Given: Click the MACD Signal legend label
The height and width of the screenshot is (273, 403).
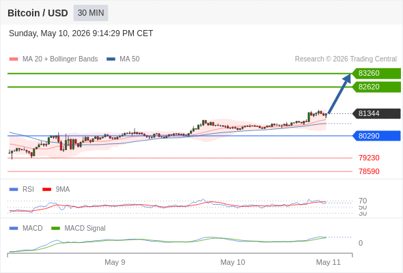Looking at the screenshot, I should [x=85, y=228].
